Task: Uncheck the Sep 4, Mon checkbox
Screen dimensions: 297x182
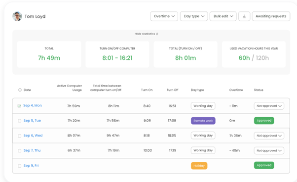Action: [19, 106]
